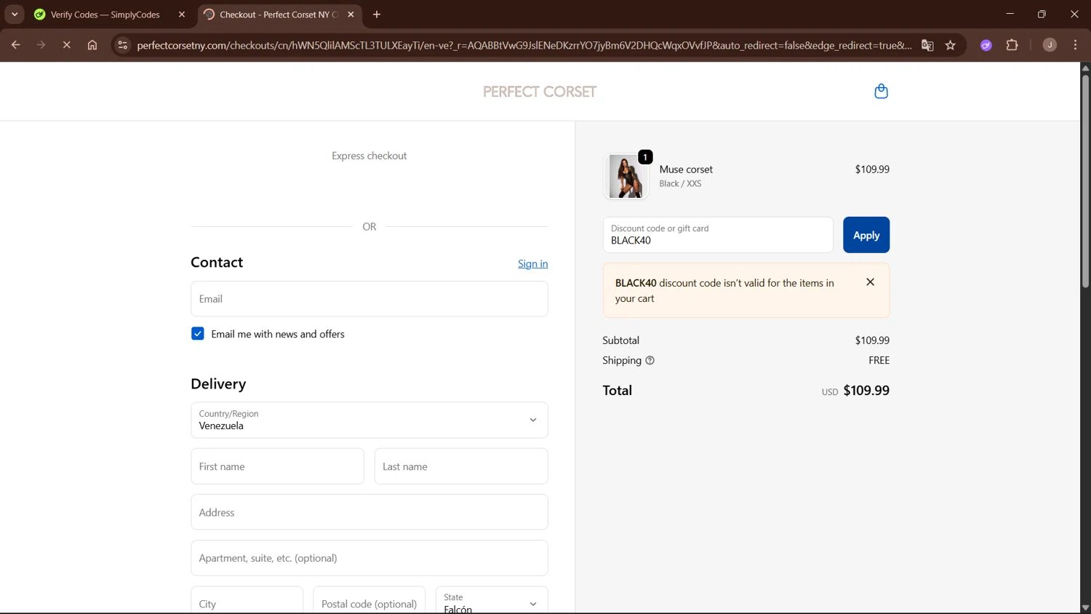Screen dimensions: 1091x614
Task: Open the tab search dropdown arrow
Action: [x=15, y=15]
